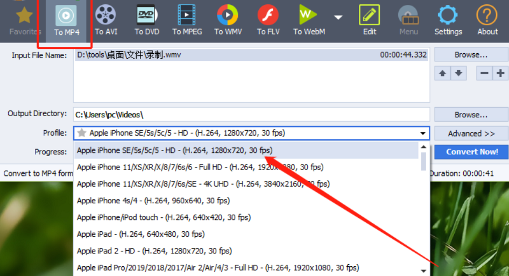The height and width of the screenshot is (276, 509).
Task: Add a file with the plus button
Action: point(500,73)
